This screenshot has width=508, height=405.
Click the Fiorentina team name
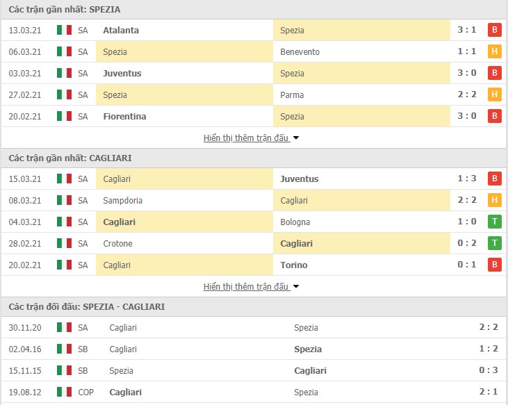(124, 116)
